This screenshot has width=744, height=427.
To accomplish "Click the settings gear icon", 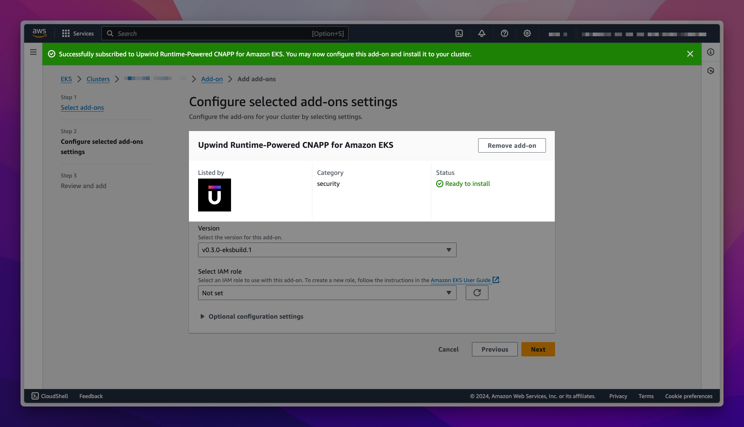I will point(527,33).
